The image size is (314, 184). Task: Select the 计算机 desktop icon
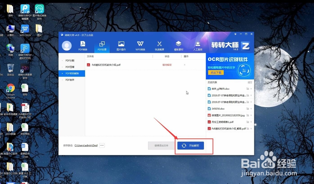click(10, 30)
